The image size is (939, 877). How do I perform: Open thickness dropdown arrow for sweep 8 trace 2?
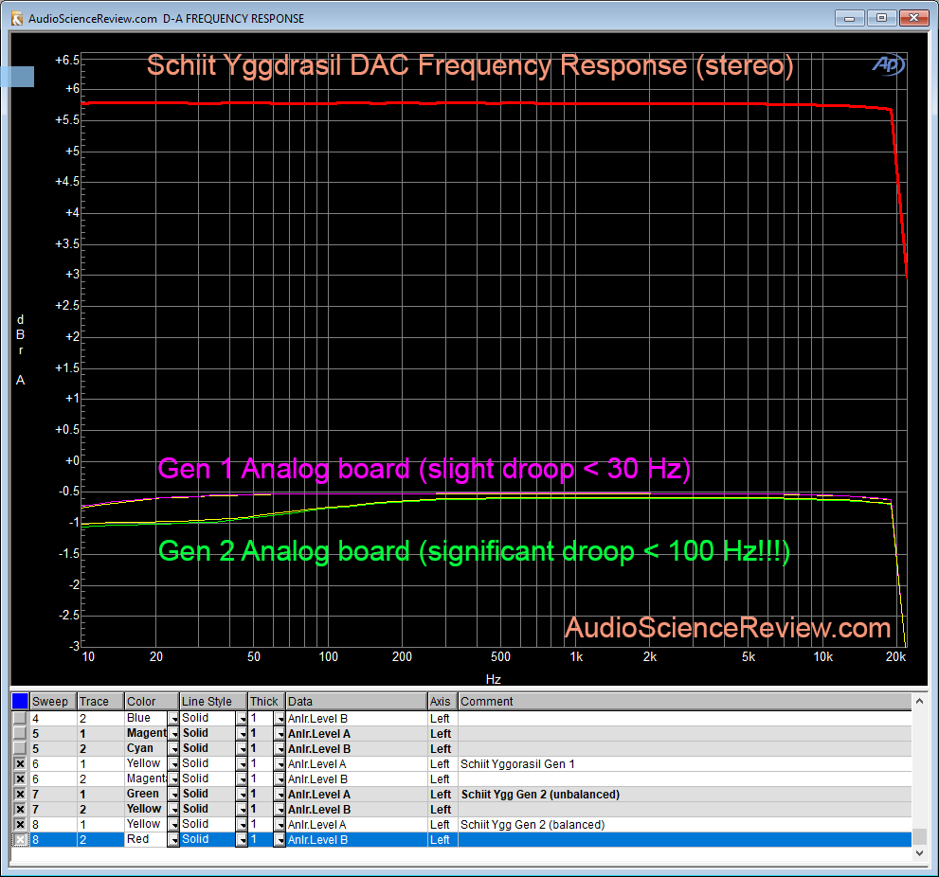280,839
